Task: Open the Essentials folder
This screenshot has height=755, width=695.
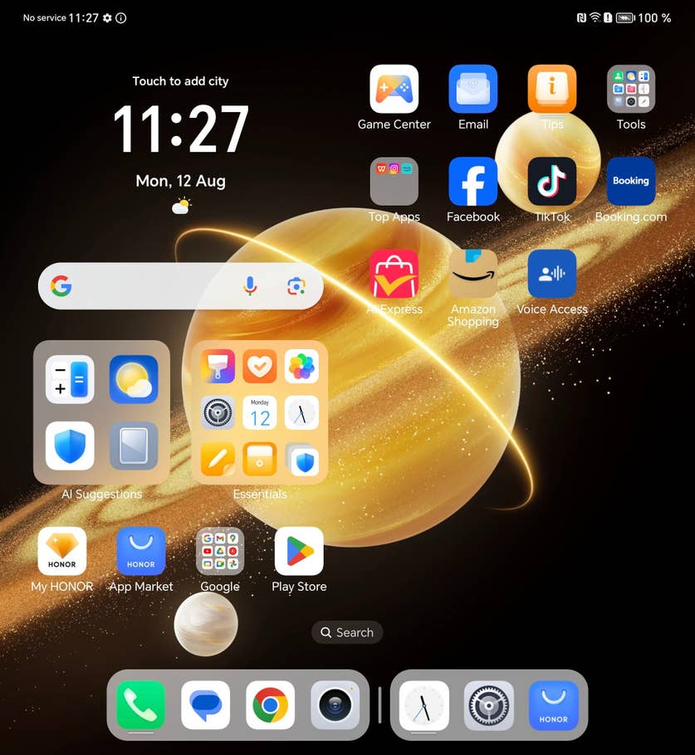Action: coord(259,412)
